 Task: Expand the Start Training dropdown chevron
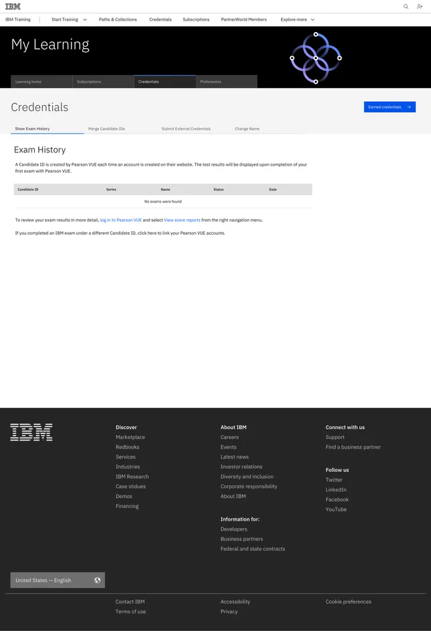[x=85, y=20]
